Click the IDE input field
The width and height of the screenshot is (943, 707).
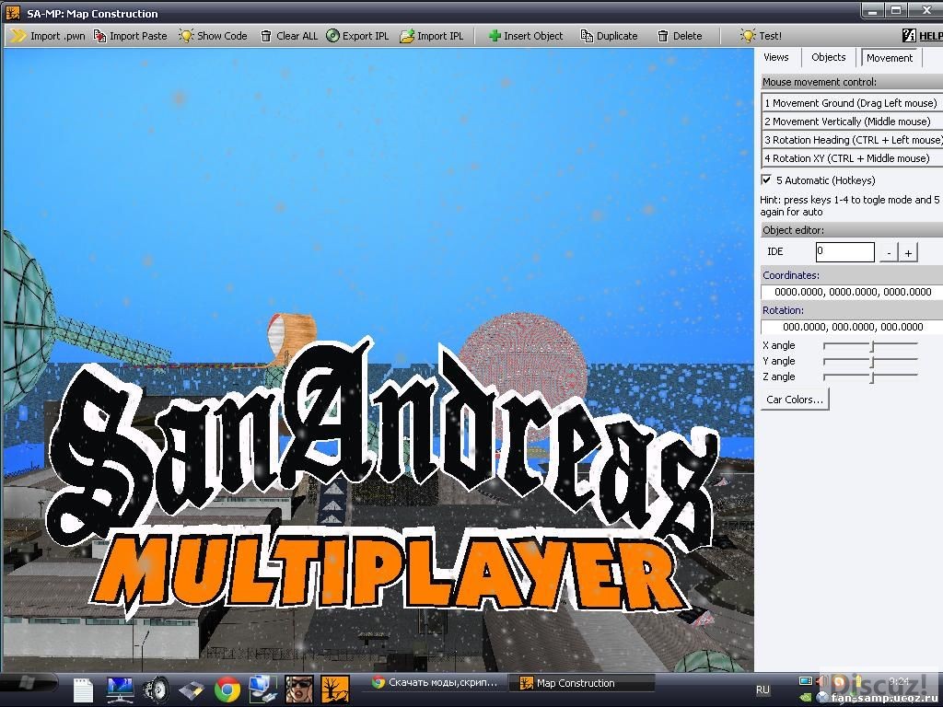coord(845,252)
